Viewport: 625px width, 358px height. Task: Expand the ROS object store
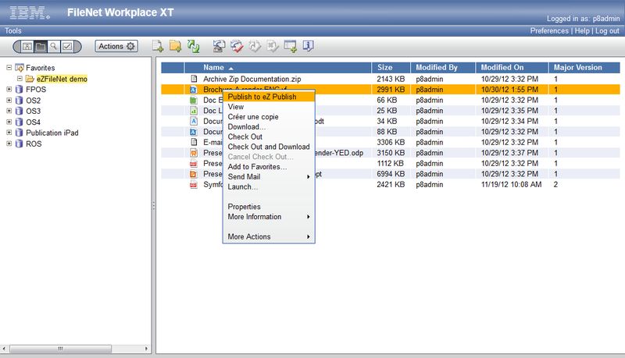coord(9,144)
